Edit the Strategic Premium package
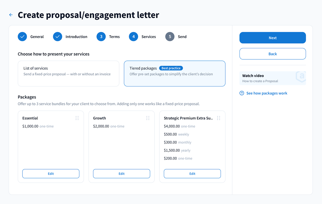Screen dimensions: 322x204 pos(192,174)
